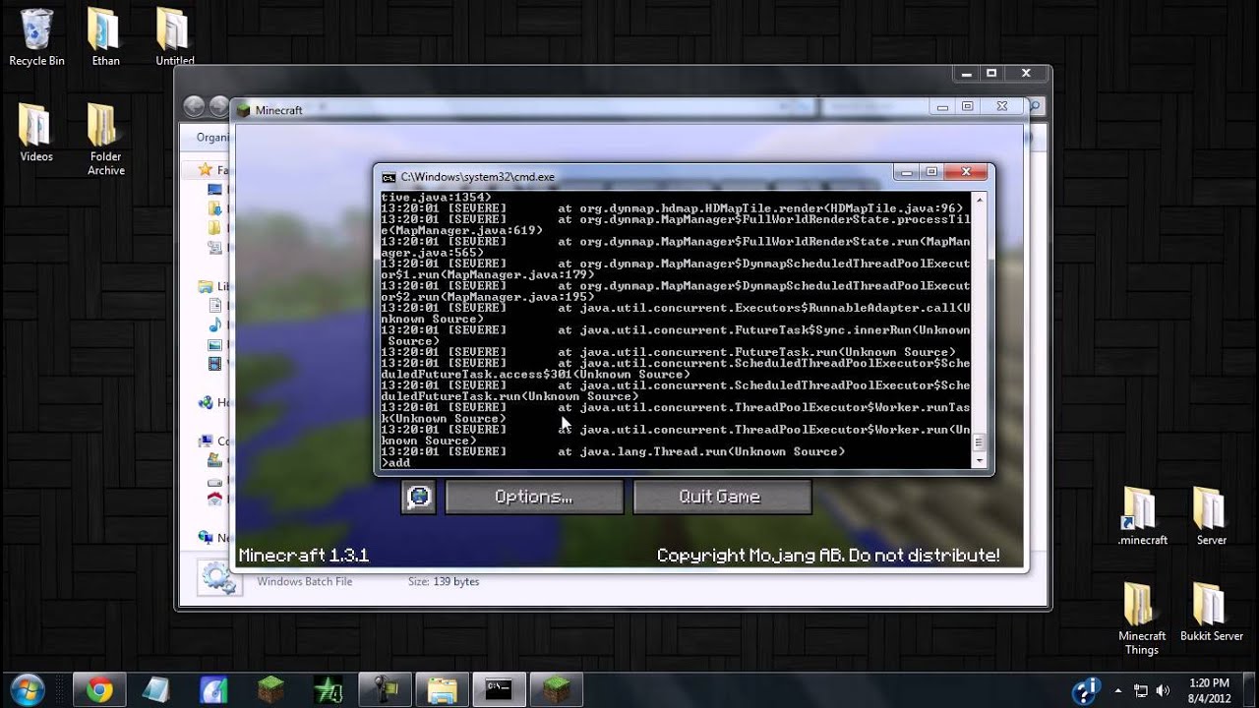This screenshot has width=1259, height=708.
Task: Select the Computer icon in Explorer sidebar
Action: tap(206, 441)
